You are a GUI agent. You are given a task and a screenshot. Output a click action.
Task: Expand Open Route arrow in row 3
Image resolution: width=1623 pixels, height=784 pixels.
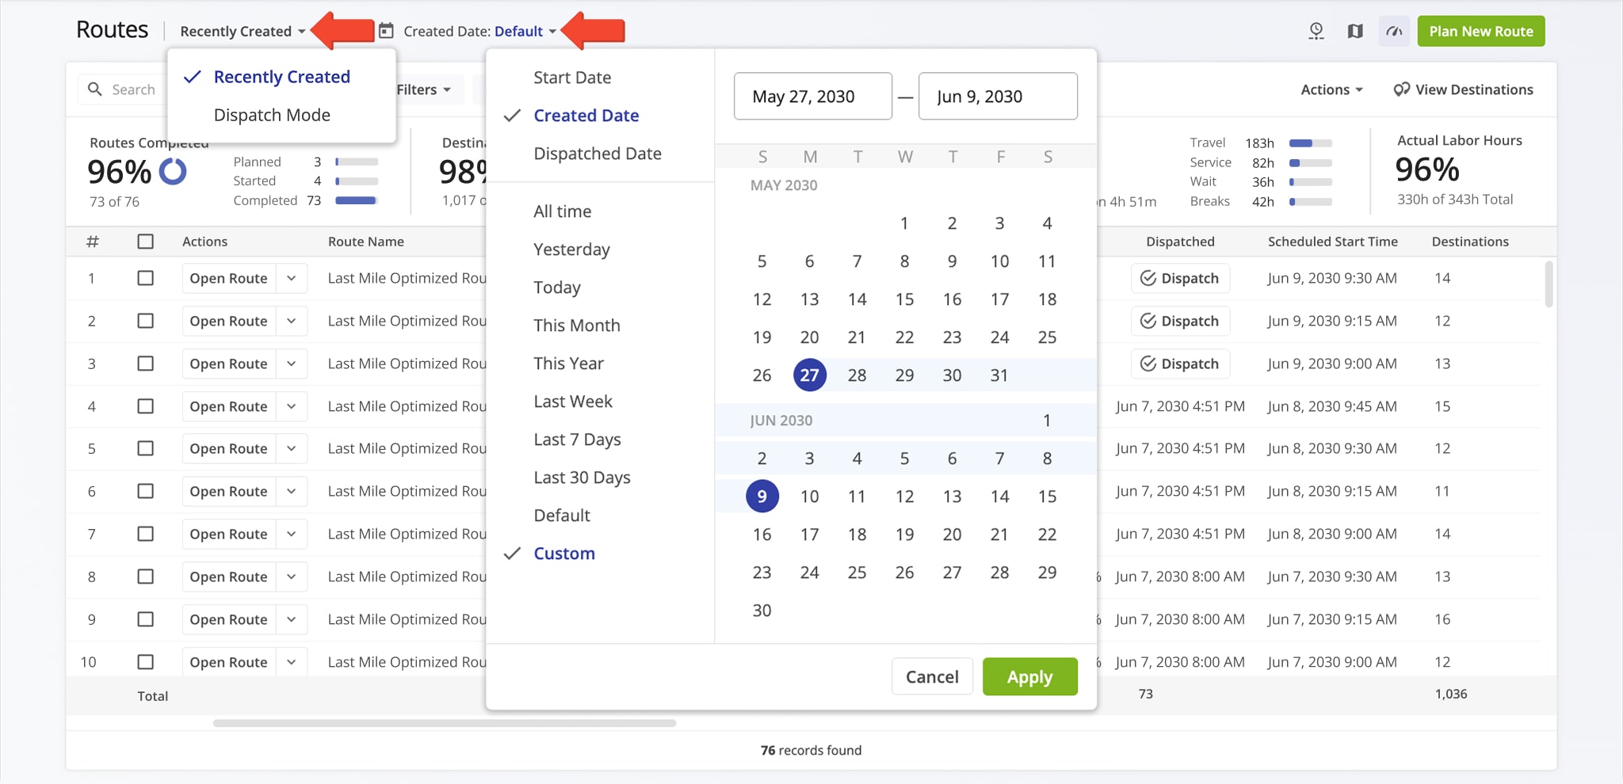click(x=292, y=363)
